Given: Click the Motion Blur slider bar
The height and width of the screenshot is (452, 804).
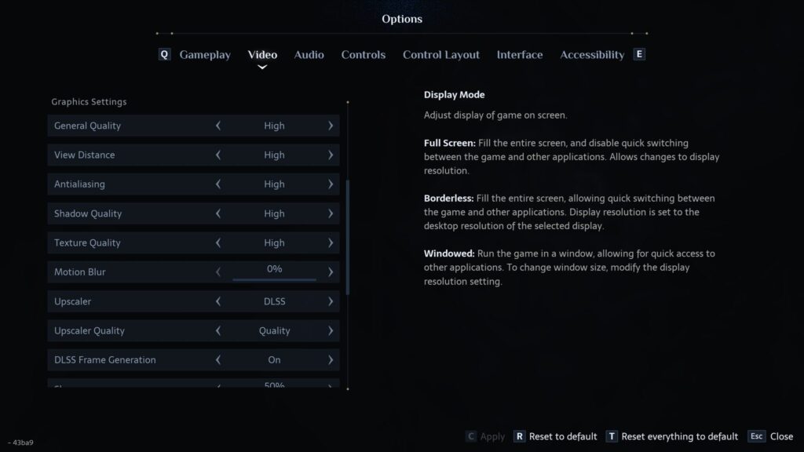Looking at the screenshot, I should coord(274,279).
